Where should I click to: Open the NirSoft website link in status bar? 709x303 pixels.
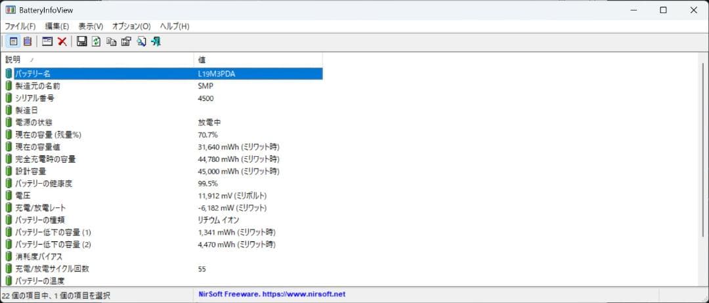point(272,294)
